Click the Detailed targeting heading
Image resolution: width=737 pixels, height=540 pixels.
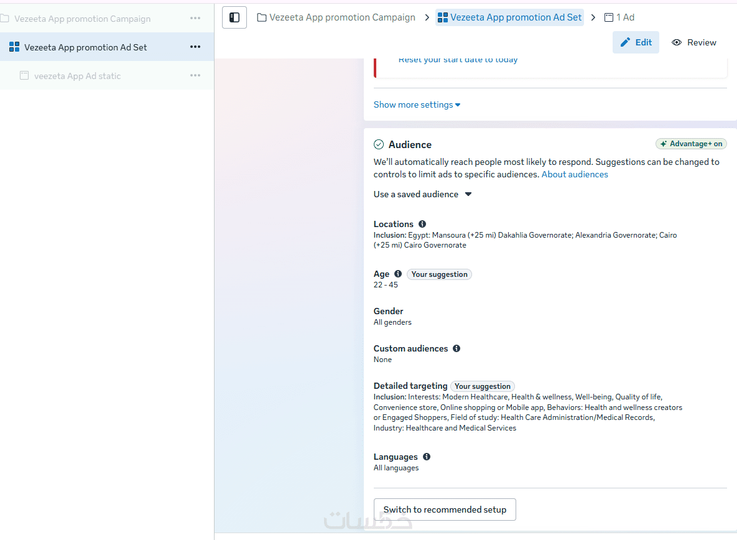coord(410,386)
